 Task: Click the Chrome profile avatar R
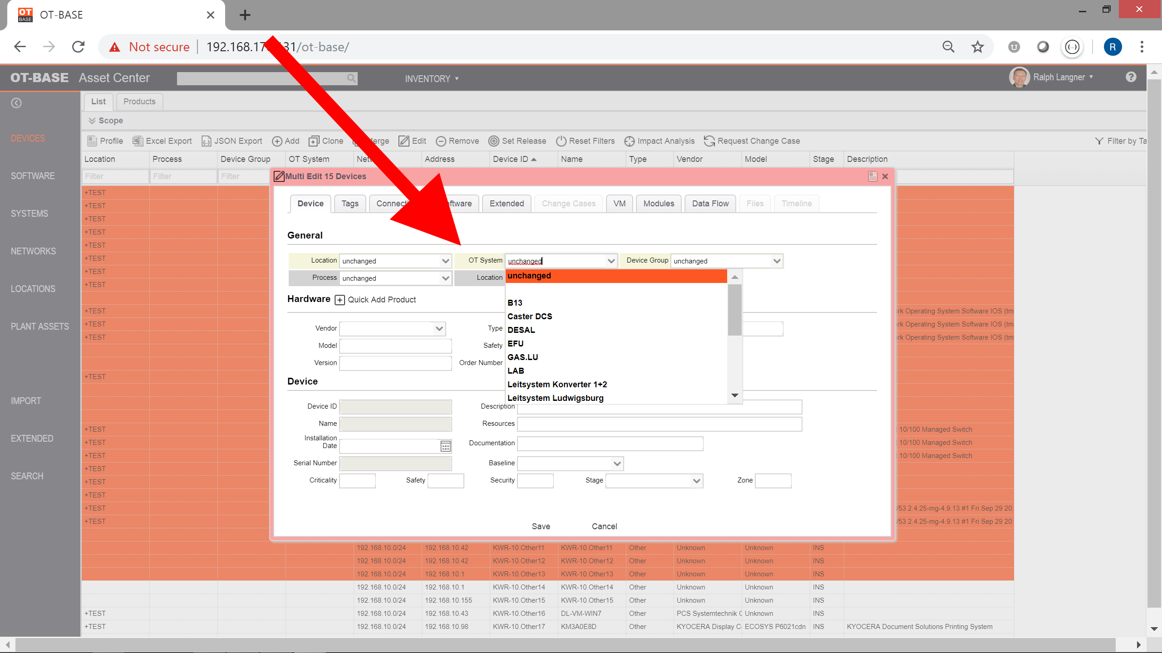1113,47
